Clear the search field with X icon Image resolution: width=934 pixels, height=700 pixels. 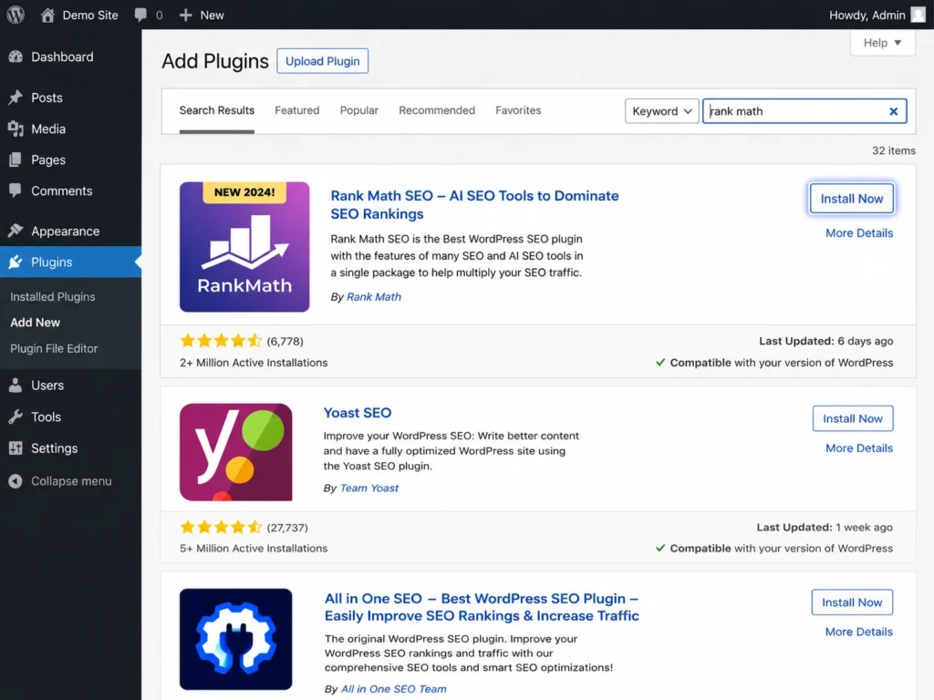pyautogui.click(x=893, y=111)
